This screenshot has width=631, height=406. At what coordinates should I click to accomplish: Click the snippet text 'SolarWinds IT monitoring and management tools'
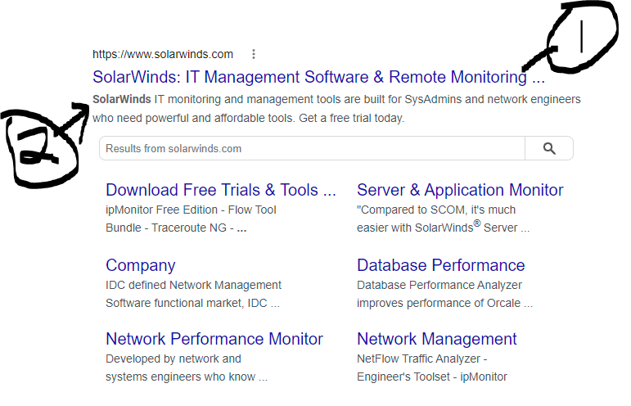click(x=216, y=99)
